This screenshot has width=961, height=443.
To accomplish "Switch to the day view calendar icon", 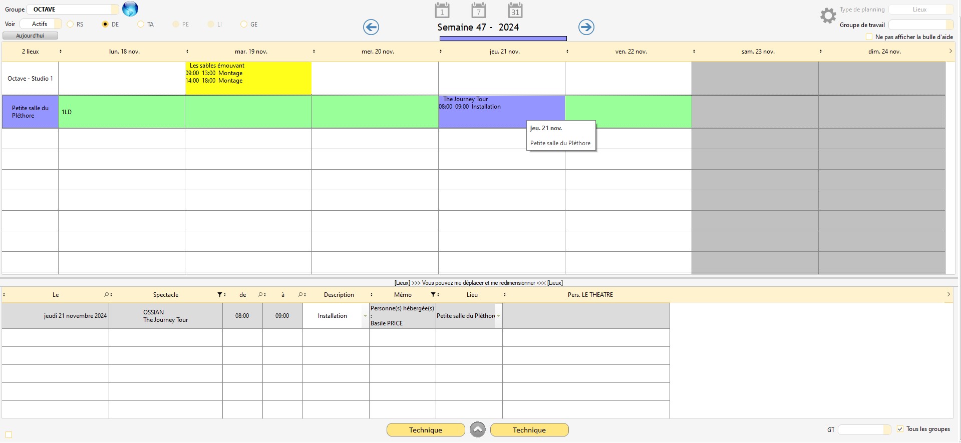I will [x=442, y=11].
